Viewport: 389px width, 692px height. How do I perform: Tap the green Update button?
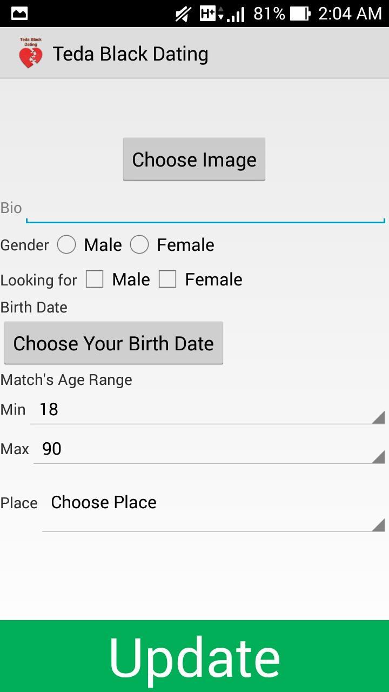tap(194, 656)
